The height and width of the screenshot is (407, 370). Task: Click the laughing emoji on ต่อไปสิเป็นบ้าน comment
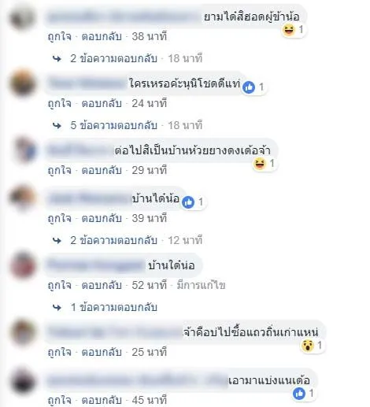point(259,164)
